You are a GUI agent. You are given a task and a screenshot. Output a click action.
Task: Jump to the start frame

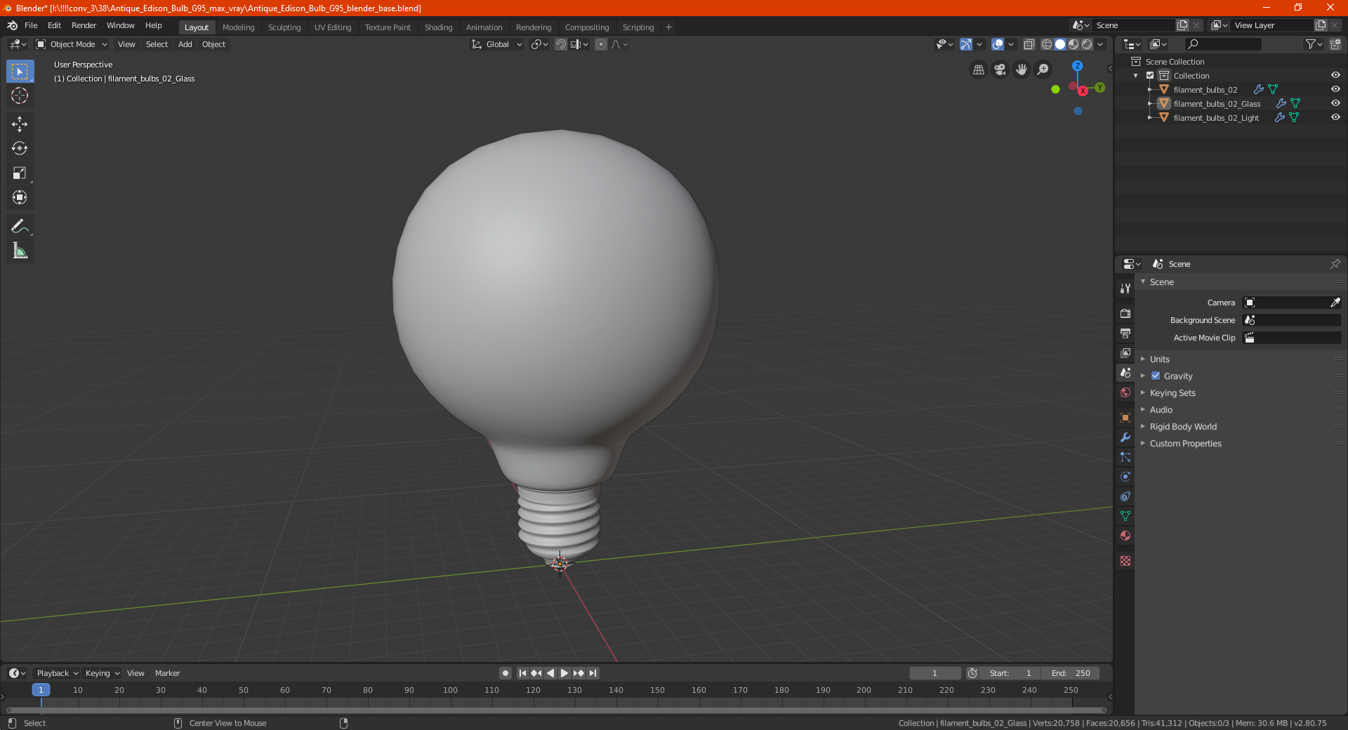(x=522, y=673)
